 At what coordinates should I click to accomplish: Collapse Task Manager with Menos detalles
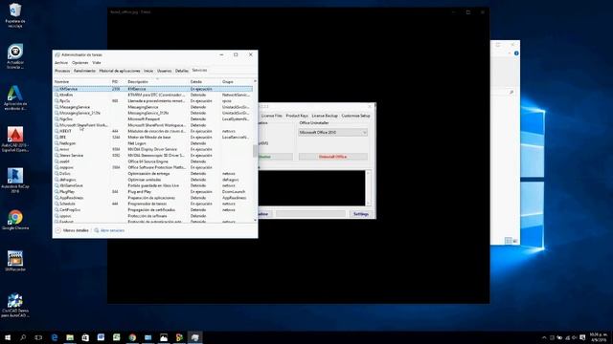73,230
